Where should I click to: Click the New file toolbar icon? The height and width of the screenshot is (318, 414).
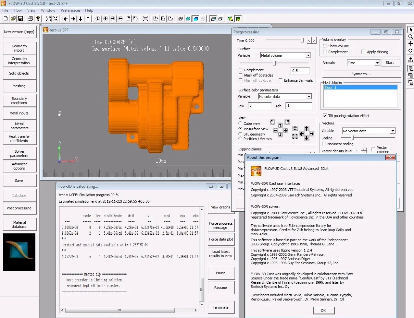tap(6, 19)
